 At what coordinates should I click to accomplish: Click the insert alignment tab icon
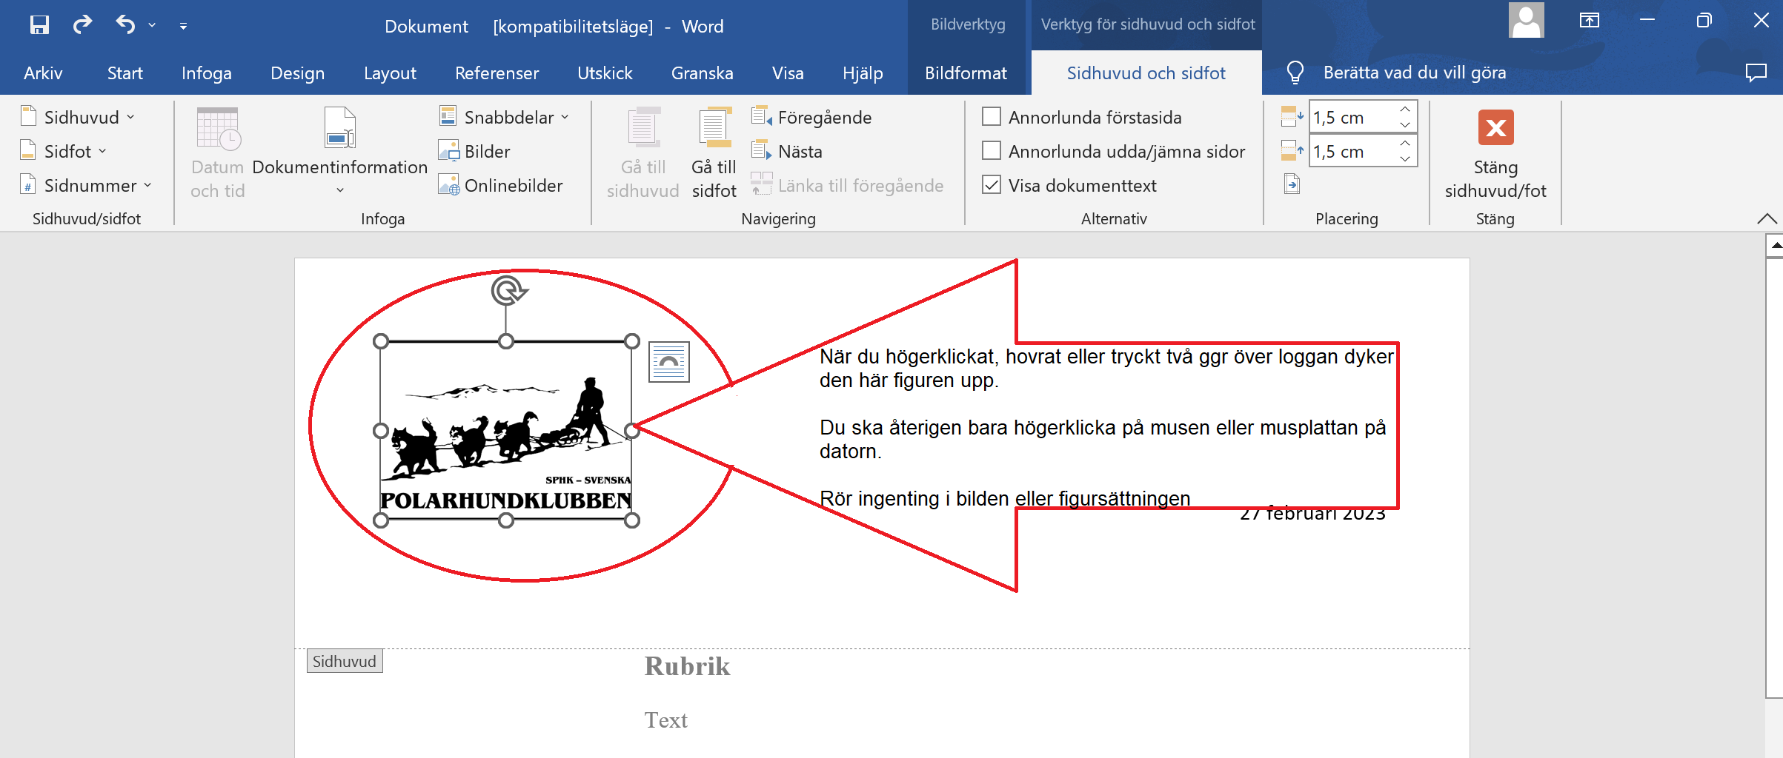tap(1292, 184)
